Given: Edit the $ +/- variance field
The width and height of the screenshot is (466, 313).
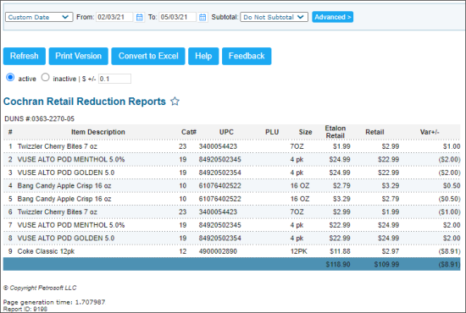Looking at the screenshot, I should (x=114, y=79).
